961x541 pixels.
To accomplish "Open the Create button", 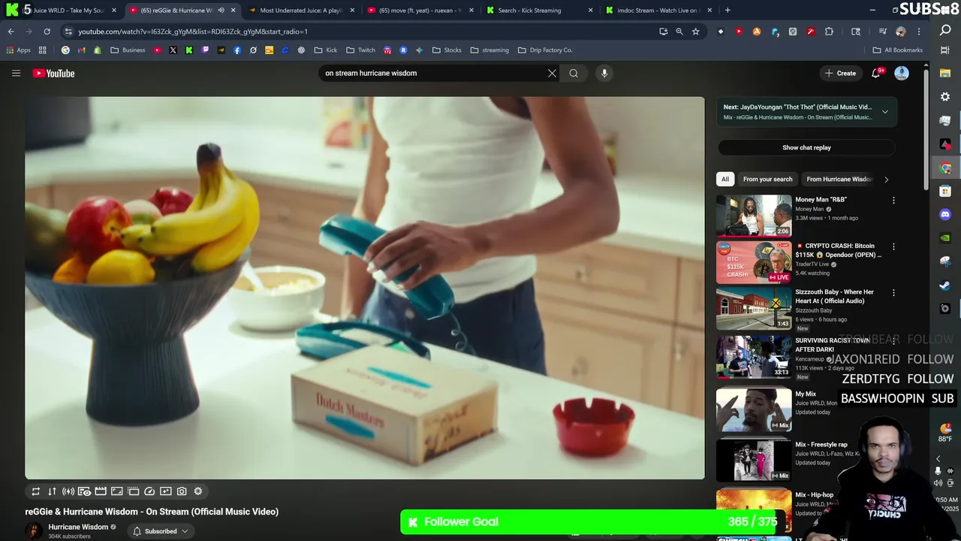I will 840,73.
